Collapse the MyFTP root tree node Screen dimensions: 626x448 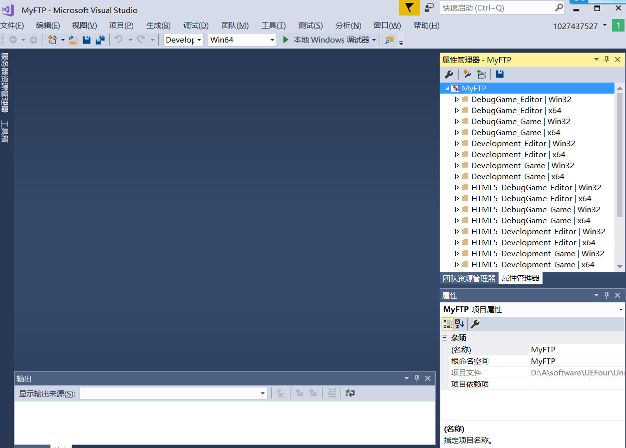[447, 89]
